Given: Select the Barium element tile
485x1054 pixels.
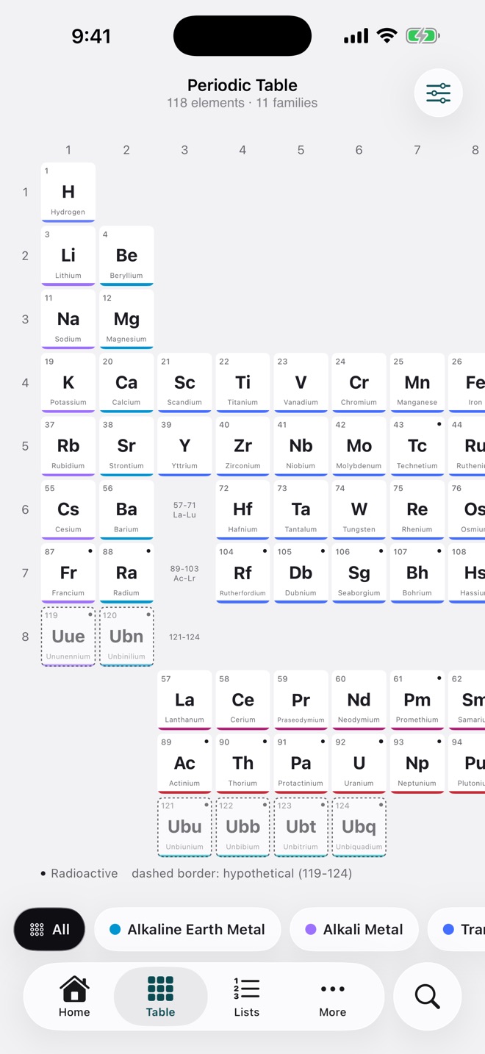Looking at the screenshot, I should (126, 509).
